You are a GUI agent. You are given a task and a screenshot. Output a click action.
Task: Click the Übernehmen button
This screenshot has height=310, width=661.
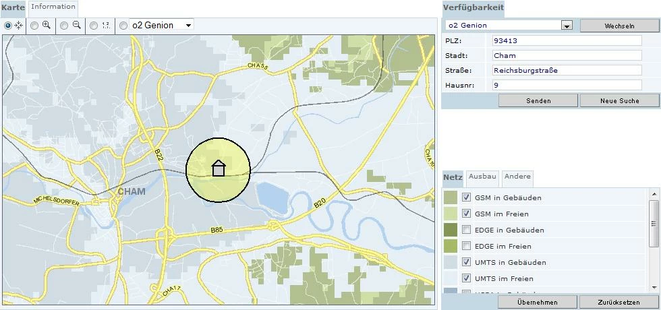click(x=537, y=303)
